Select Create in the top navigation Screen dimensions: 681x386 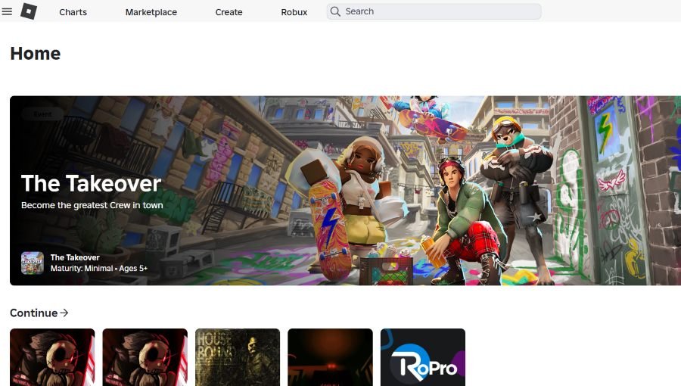[x=229, y=12]
